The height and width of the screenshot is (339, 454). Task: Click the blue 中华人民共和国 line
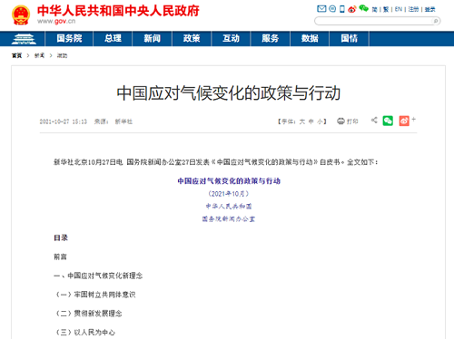(229, 207)
